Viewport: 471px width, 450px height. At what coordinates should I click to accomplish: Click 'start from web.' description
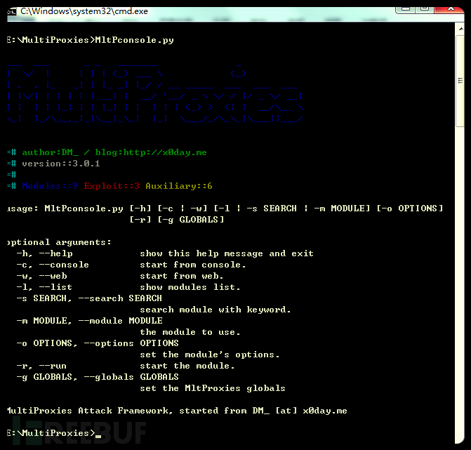[x=182, y=276]
